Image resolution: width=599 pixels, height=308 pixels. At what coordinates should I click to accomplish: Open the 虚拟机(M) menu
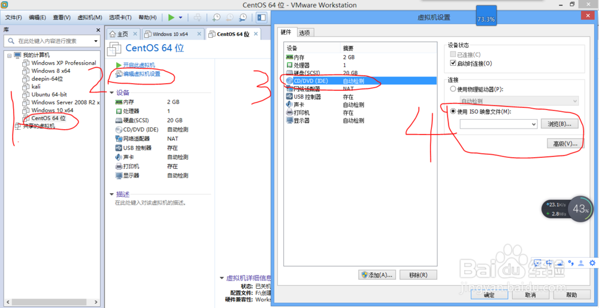pos(90,17)
